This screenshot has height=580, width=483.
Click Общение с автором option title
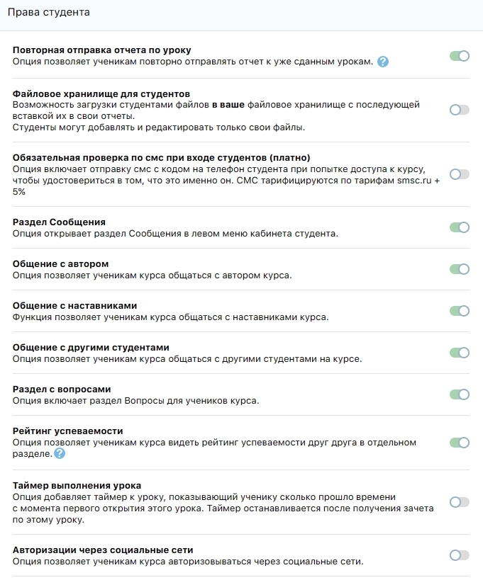coord(61,264)
